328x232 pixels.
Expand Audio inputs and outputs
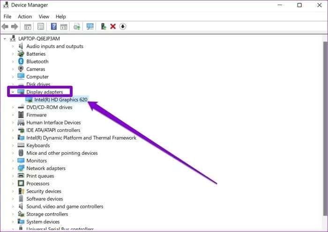point(13,46)
